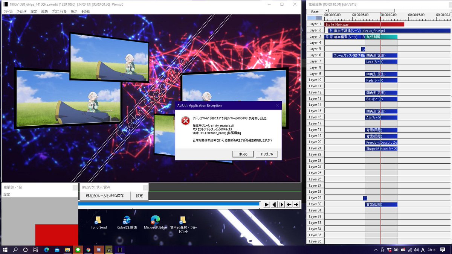Jump to the first frame button
The height and width of the screenshot is (254, 452).
pos(289,204)
